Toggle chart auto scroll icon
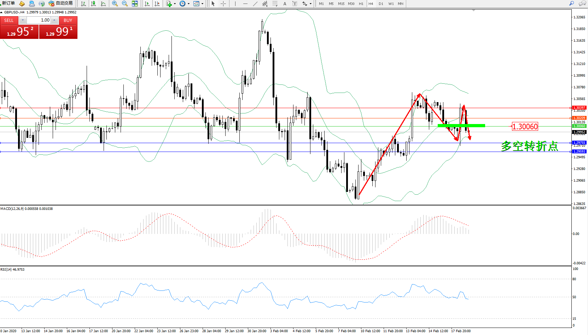The image size is (588, 335). (147, 4)
